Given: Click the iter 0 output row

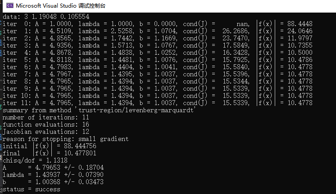Looking at the screenshot, I should click(x=158, y=24).
